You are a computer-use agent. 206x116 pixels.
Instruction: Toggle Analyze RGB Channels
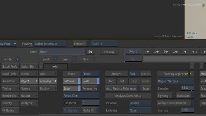coord(175,103)
